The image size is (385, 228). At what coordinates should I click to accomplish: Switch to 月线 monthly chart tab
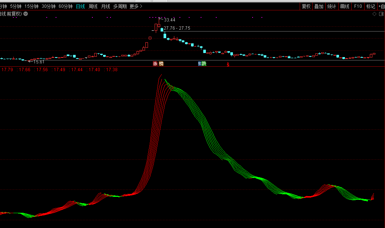pyautogui.click(x=106, y=6)
